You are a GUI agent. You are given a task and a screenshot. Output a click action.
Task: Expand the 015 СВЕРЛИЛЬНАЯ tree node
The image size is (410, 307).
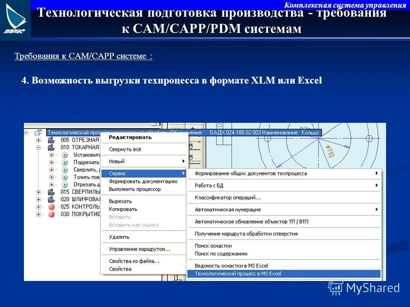[38, 191]
